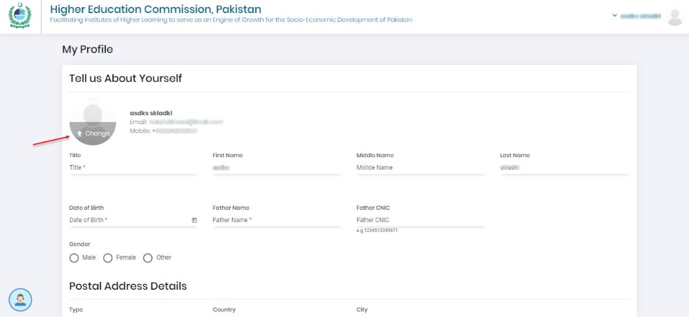Open the Date of Birth field
Image resolution: width=689 pixels, height=317 pixels.
[127, 220]
